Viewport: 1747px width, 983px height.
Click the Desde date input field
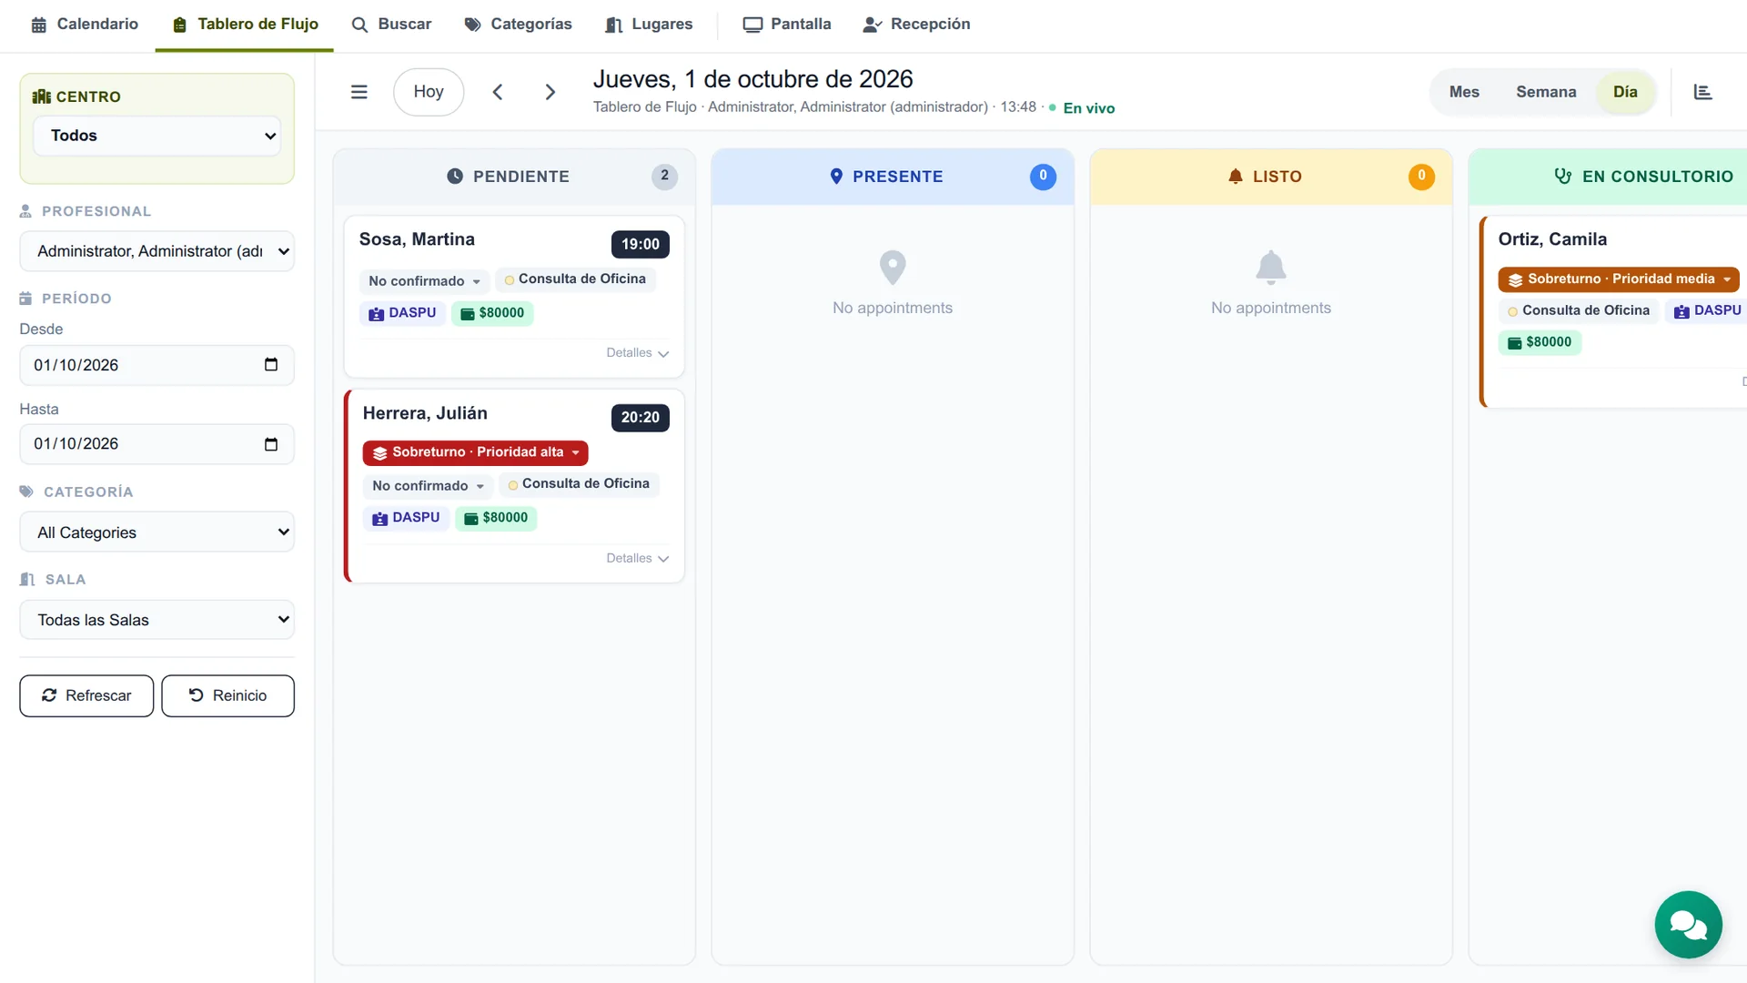click(157, 365)
